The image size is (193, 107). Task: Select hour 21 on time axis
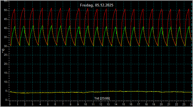click(169, 104)
